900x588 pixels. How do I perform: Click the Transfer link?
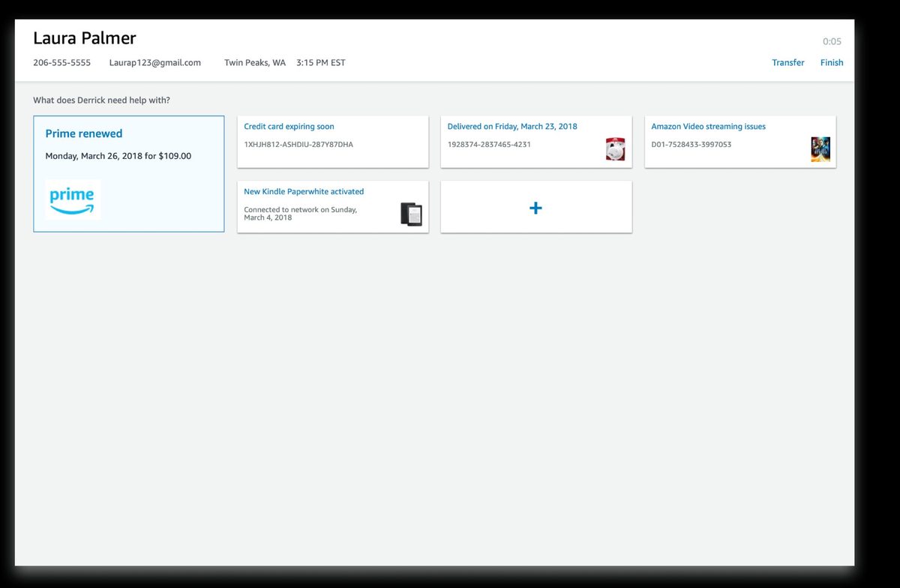tap(787, 63)
